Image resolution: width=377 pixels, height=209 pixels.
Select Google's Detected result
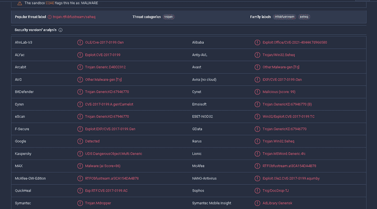(92, 141)
